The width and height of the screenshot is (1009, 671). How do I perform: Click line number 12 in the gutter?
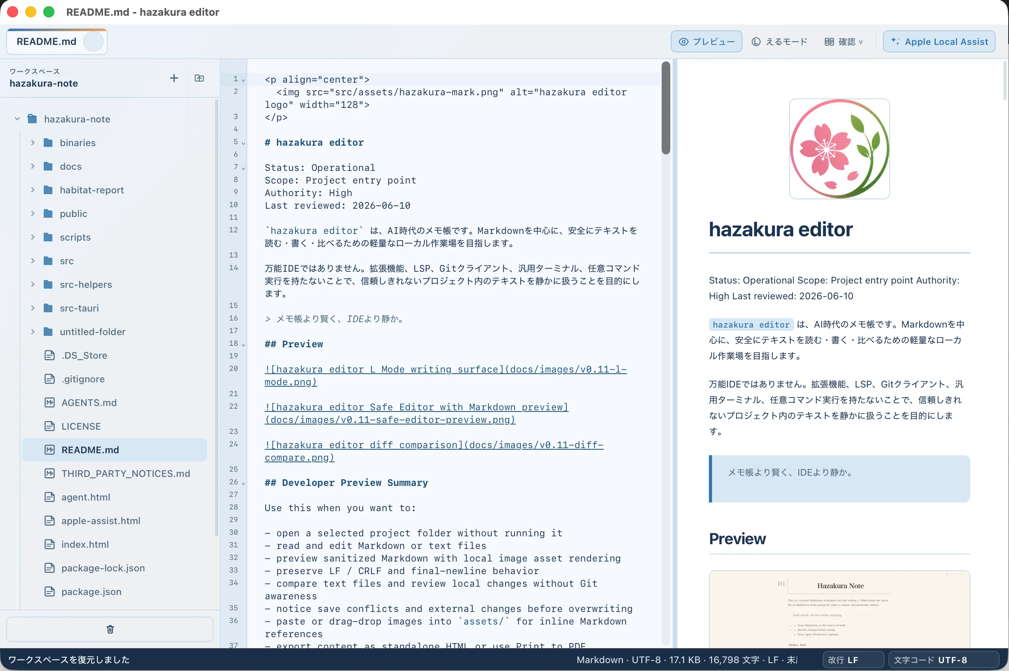coord(233,230)
